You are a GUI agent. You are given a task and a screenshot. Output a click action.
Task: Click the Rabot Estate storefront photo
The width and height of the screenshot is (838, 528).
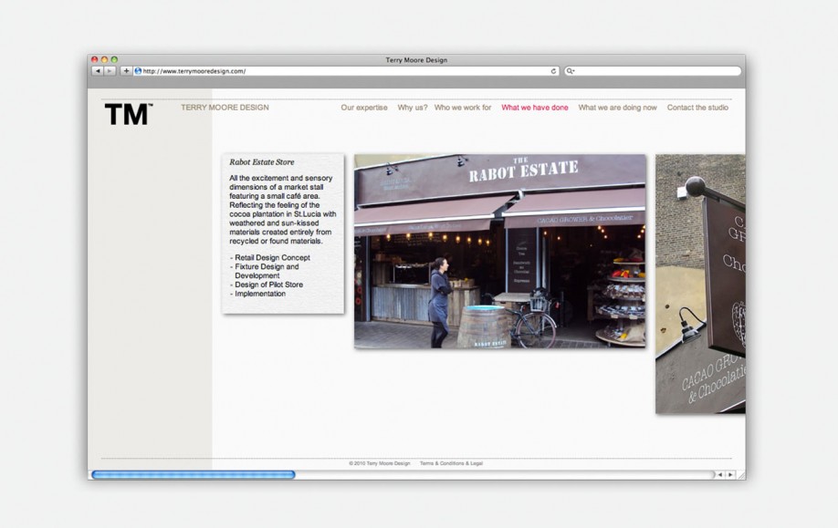pyautogui.click(x=499, y=252)
